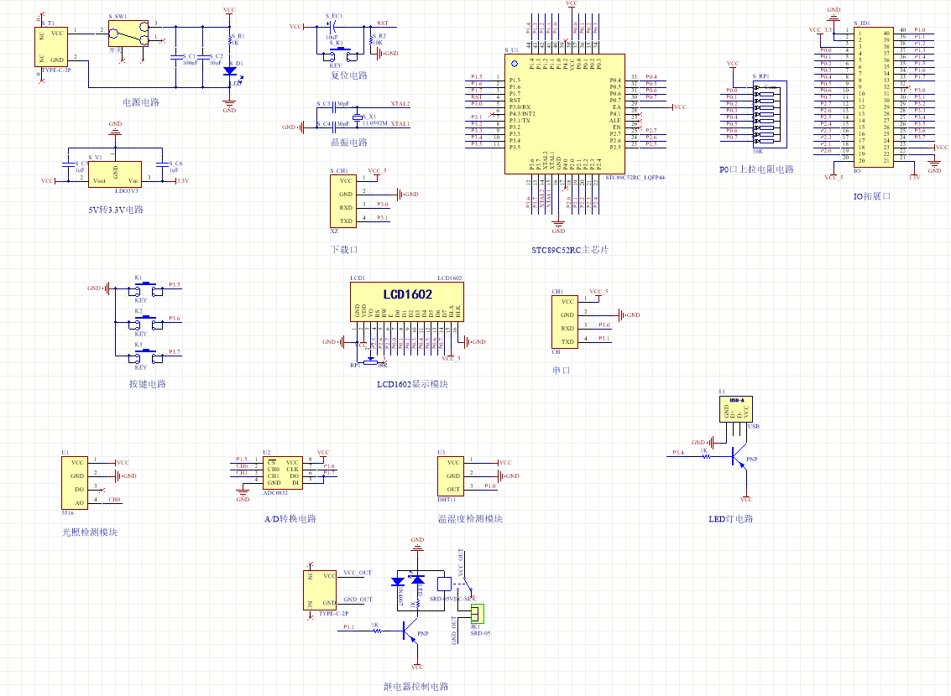Select the S_U1 STC89C52RC chip body
This screenshot has height=696, width=951.
[x=565, y=114]
